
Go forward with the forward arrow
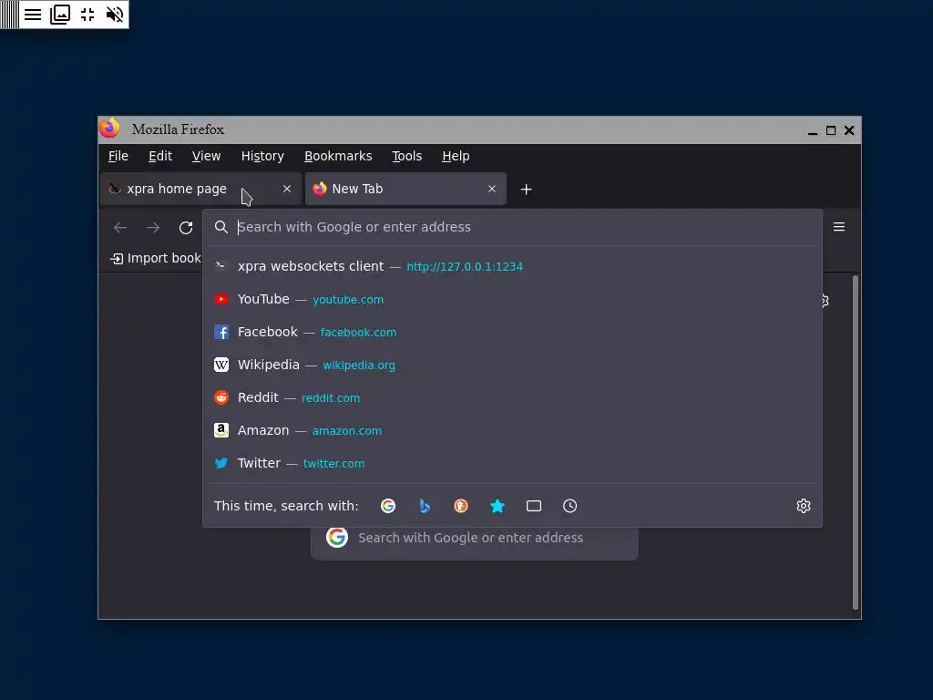pos(153,227)
